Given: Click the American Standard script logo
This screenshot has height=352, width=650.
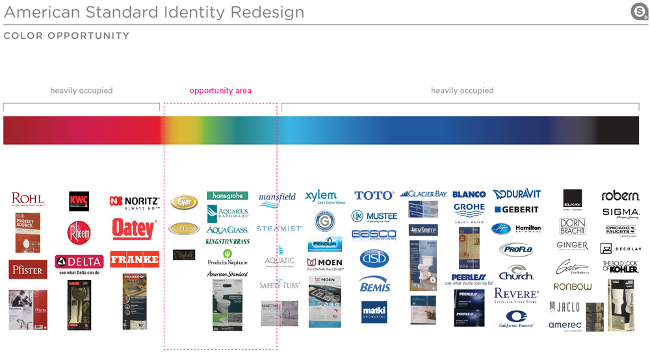Looking at the screenshot, I should coord(227,273).
